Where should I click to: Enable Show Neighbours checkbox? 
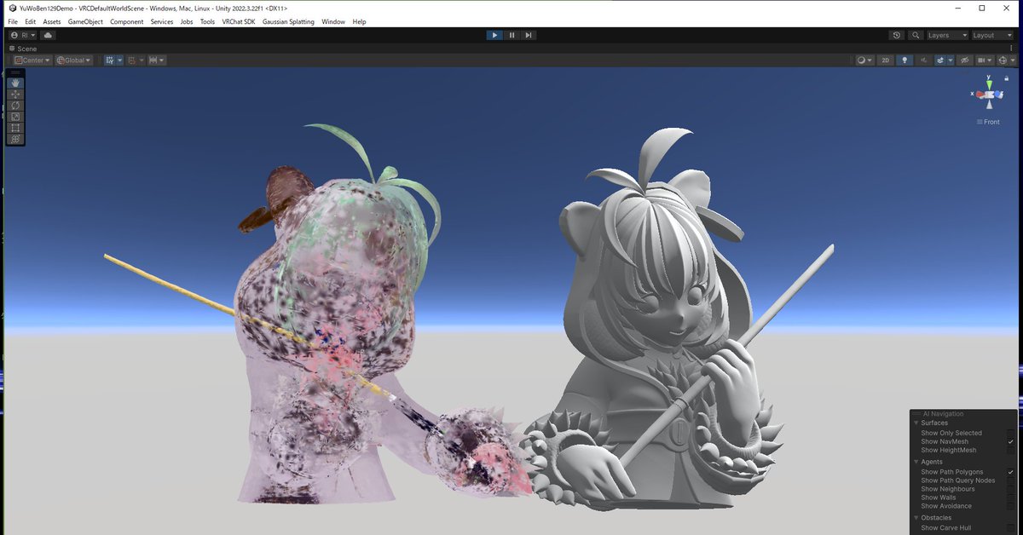pos(1011,489)
